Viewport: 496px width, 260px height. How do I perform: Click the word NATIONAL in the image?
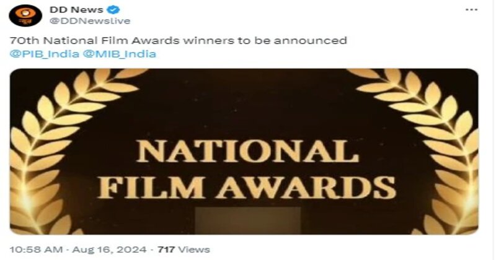tap(247, 151)
